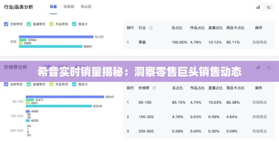279x143 pixels.
Task: Click 商品卡占比 header in industry table
Action: coord(235,28)
